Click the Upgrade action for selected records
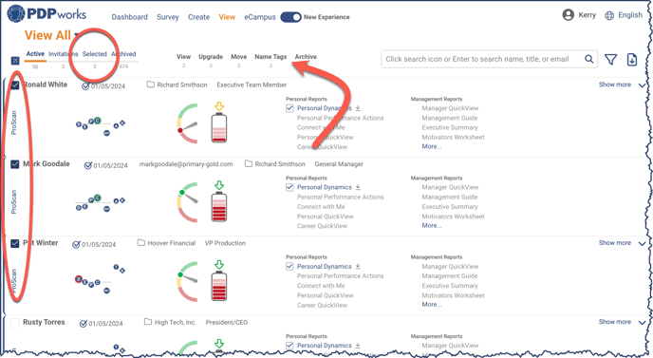This screenshot has height=358, width=653. 211,57
